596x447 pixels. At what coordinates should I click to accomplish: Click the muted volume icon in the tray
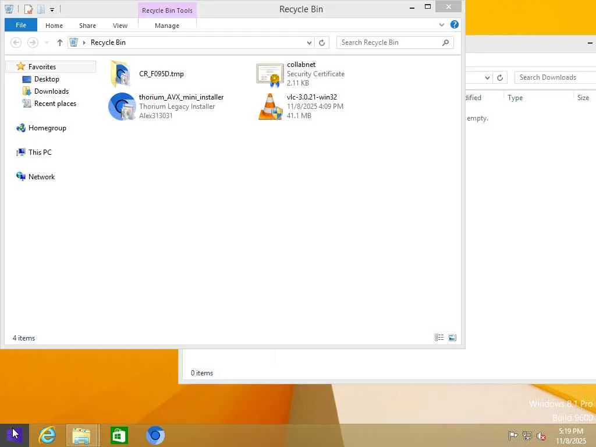541,436
